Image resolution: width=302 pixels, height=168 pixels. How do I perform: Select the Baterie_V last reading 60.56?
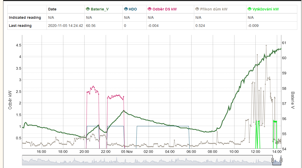91,26
